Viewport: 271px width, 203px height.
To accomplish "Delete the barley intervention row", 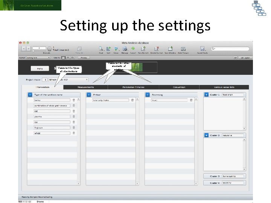I will point(74,100).
